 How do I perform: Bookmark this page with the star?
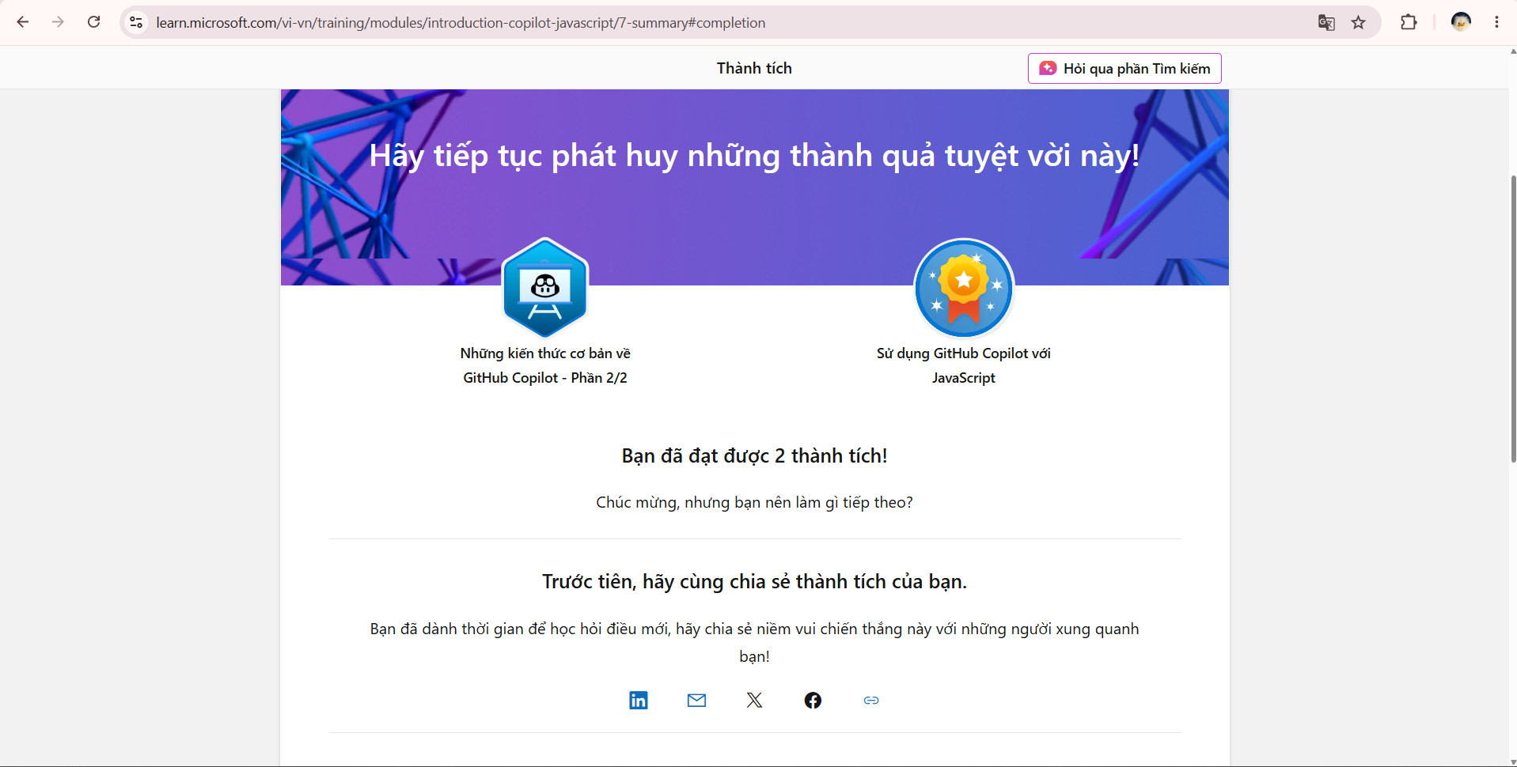click(1359, 22)
